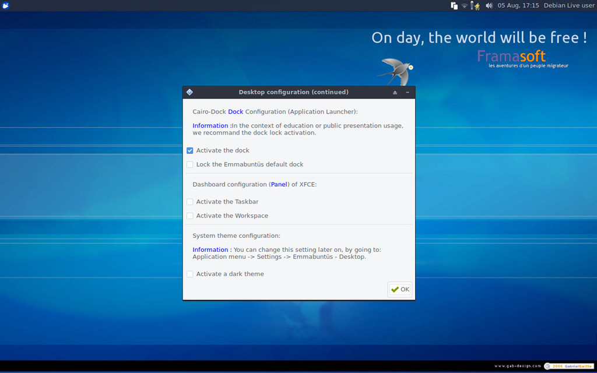
Task: Shade the dialog with roll-up icon
Action: [x=395, y=93]
